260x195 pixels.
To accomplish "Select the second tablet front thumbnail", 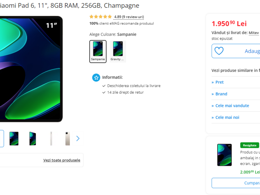I will tap(14, 138).
